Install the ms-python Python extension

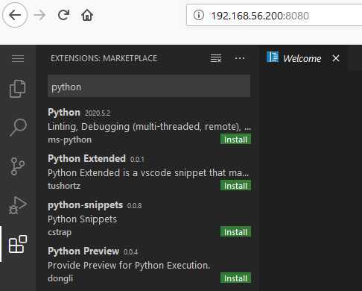click(x=235, y=140)
